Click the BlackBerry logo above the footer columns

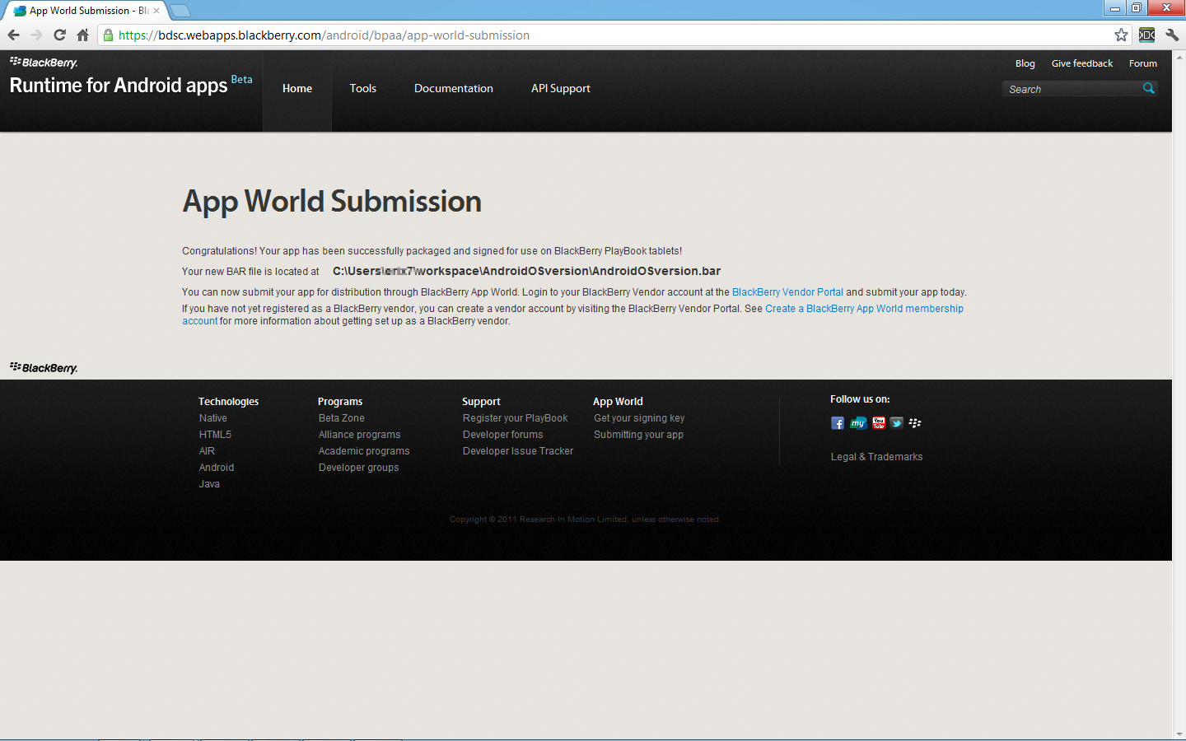click(x=44, y=368)
